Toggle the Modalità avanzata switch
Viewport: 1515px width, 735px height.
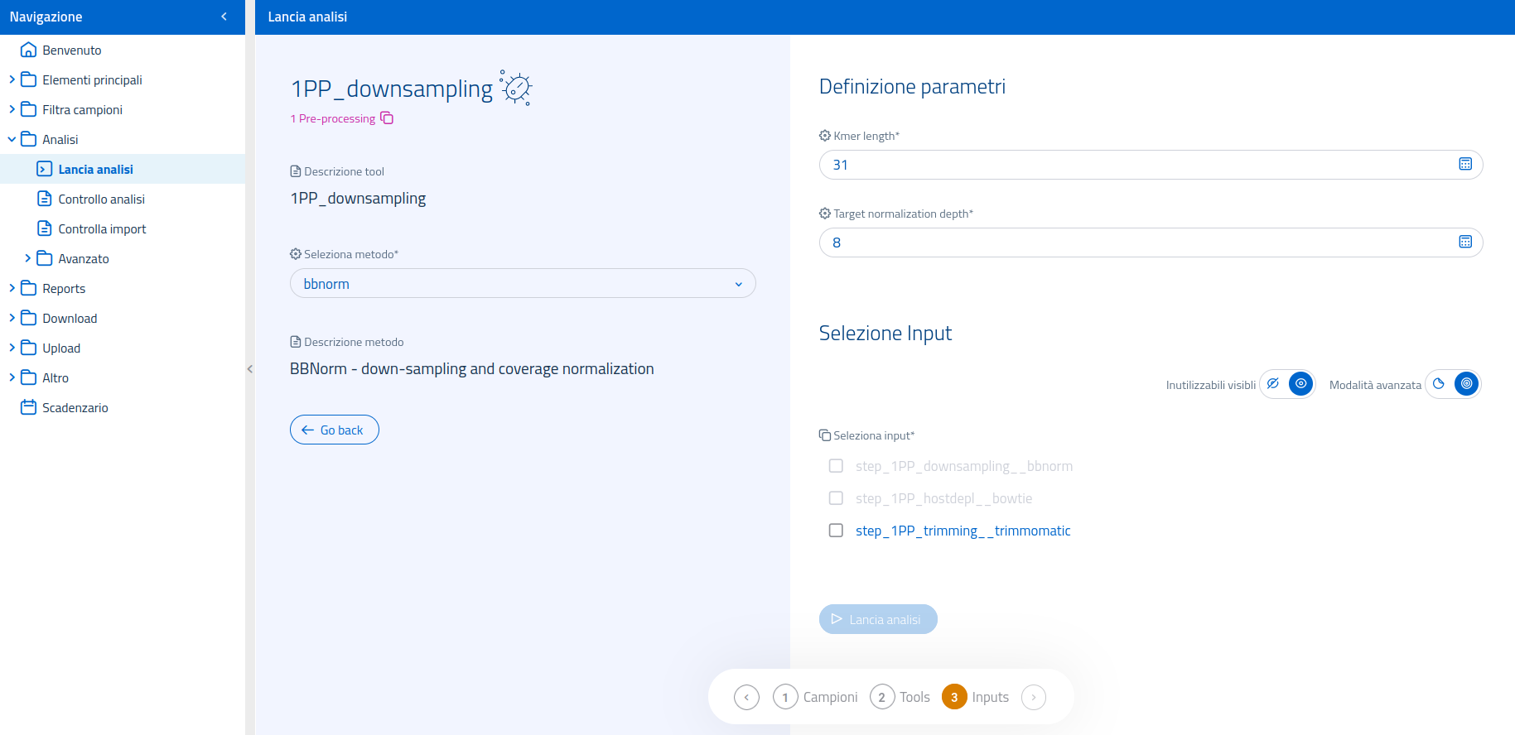pyautogui.click(x=1452, y=384)
